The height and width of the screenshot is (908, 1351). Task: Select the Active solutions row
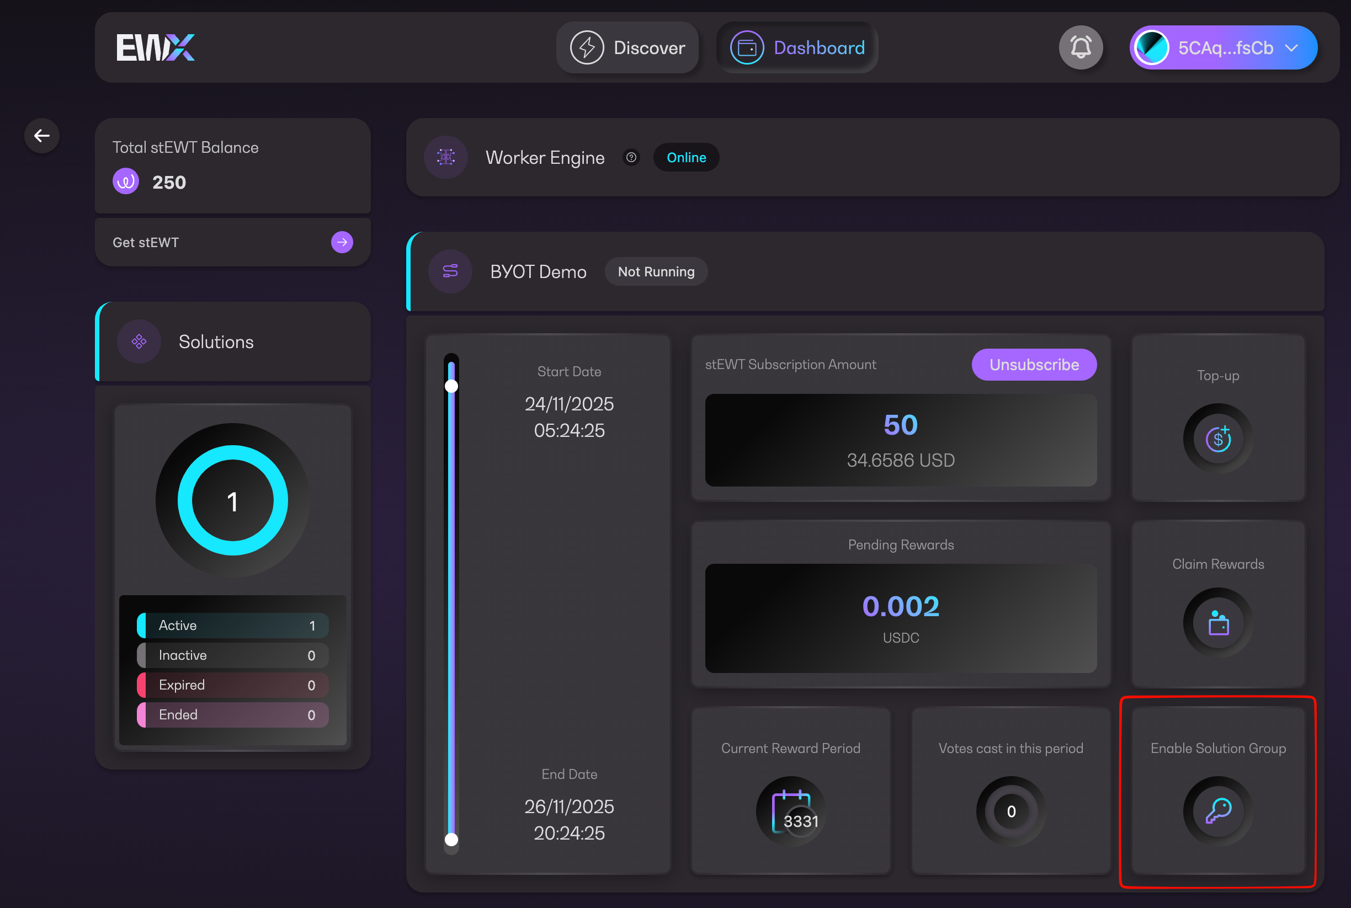tap(233, 626)
